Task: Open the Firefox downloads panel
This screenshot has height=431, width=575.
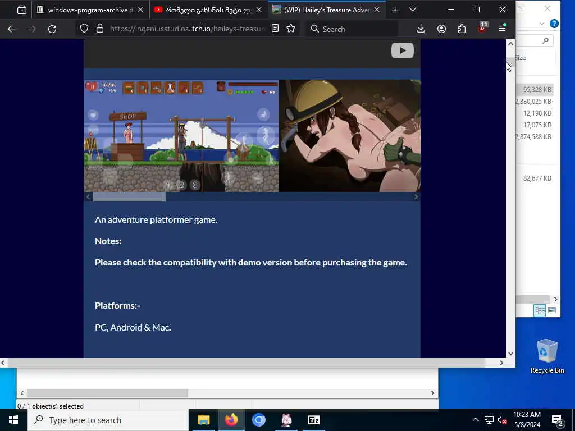Action: click(x=421, y=29)
